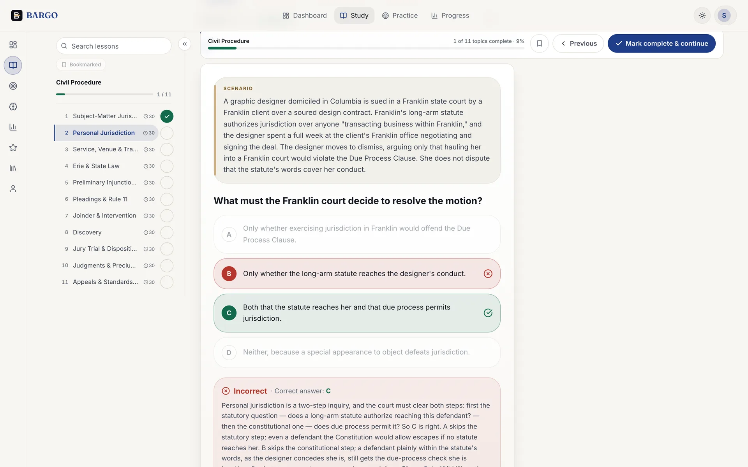Screen dimensions: 748x467
Task: Click the Civil Procedure top progress bar
Action: pos(366,48)
